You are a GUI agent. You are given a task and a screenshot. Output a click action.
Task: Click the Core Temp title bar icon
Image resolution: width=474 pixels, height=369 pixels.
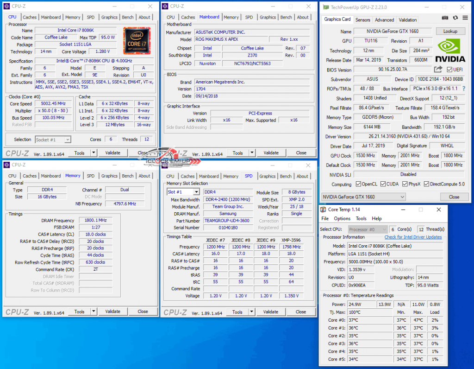pos(324,210)
